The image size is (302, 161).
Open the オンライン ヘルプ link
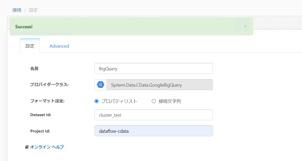[x=47, y=147]
